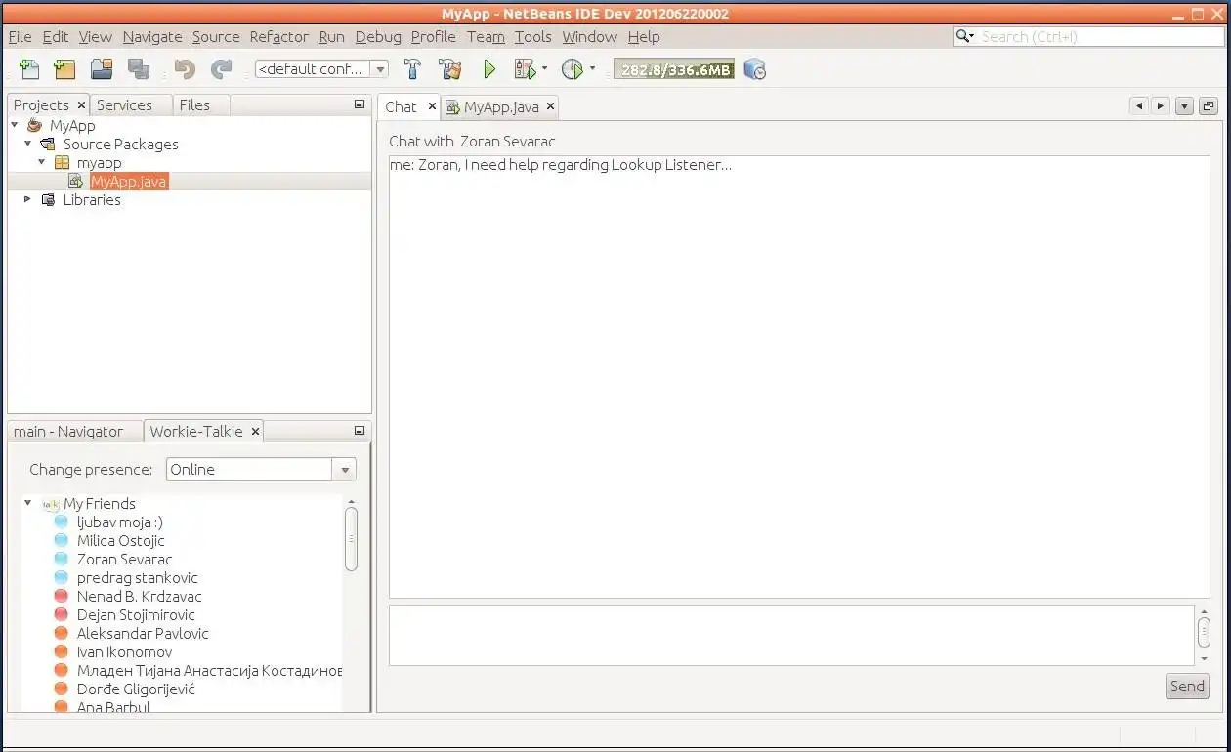Click the Profile Project clock icon

pyautogui.click(x=573, y=69)
